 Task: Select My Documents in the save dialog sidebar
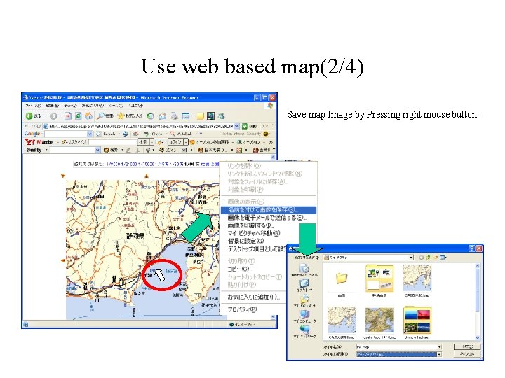(304, 301)
